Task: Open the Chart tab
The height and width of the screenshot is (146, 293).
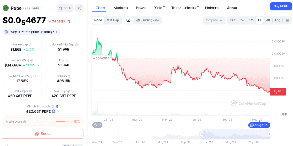Action: (x=100, y=8)
